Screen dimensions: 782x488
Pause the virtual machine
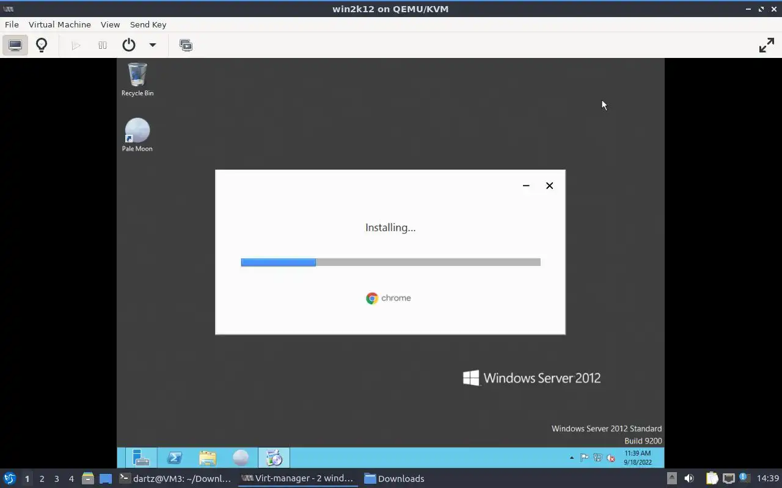103,45
